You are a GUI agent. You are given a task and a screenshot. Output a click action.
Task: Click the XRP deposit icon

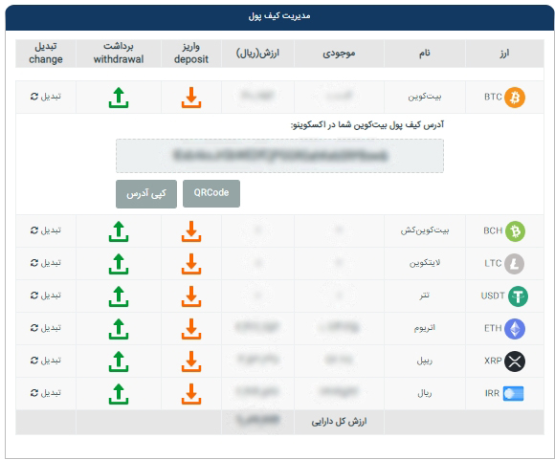(191, 361)
